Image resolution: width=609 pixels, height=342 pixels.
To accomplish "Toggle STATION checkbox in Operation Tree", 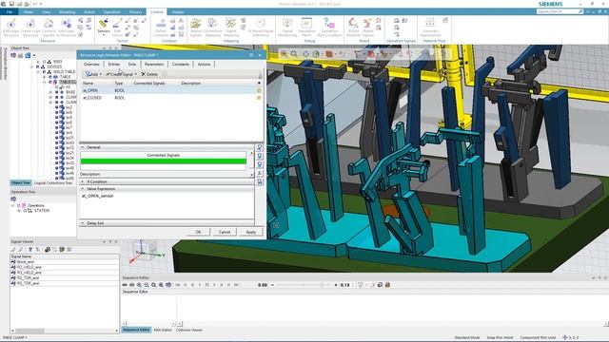I will 25,211.
